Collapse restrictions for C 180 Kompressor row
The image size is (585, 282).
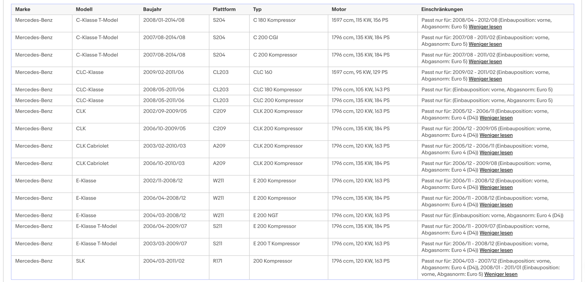[x=485, y=27]
